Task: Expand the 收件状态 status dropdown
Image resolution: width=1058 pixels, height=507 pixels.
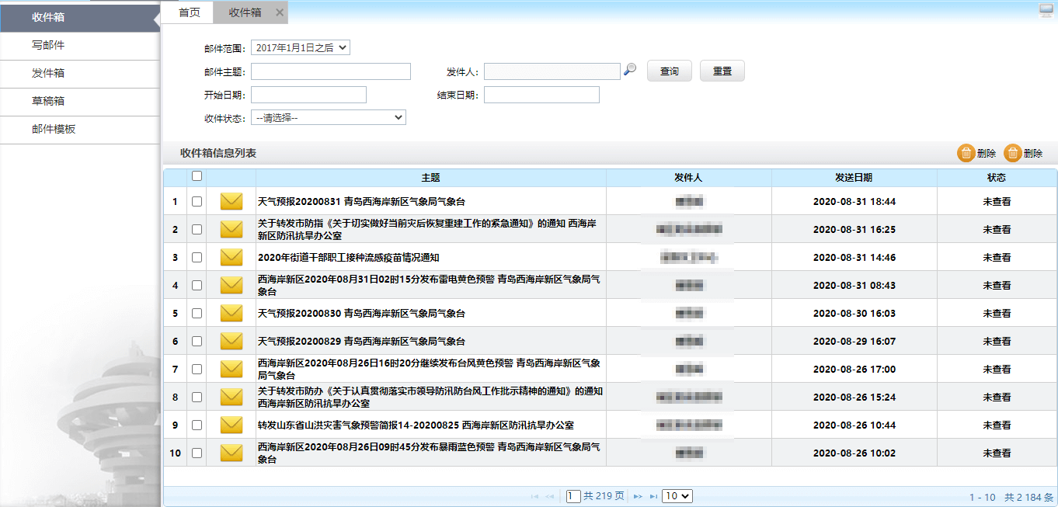Action: tap(328, 118)
